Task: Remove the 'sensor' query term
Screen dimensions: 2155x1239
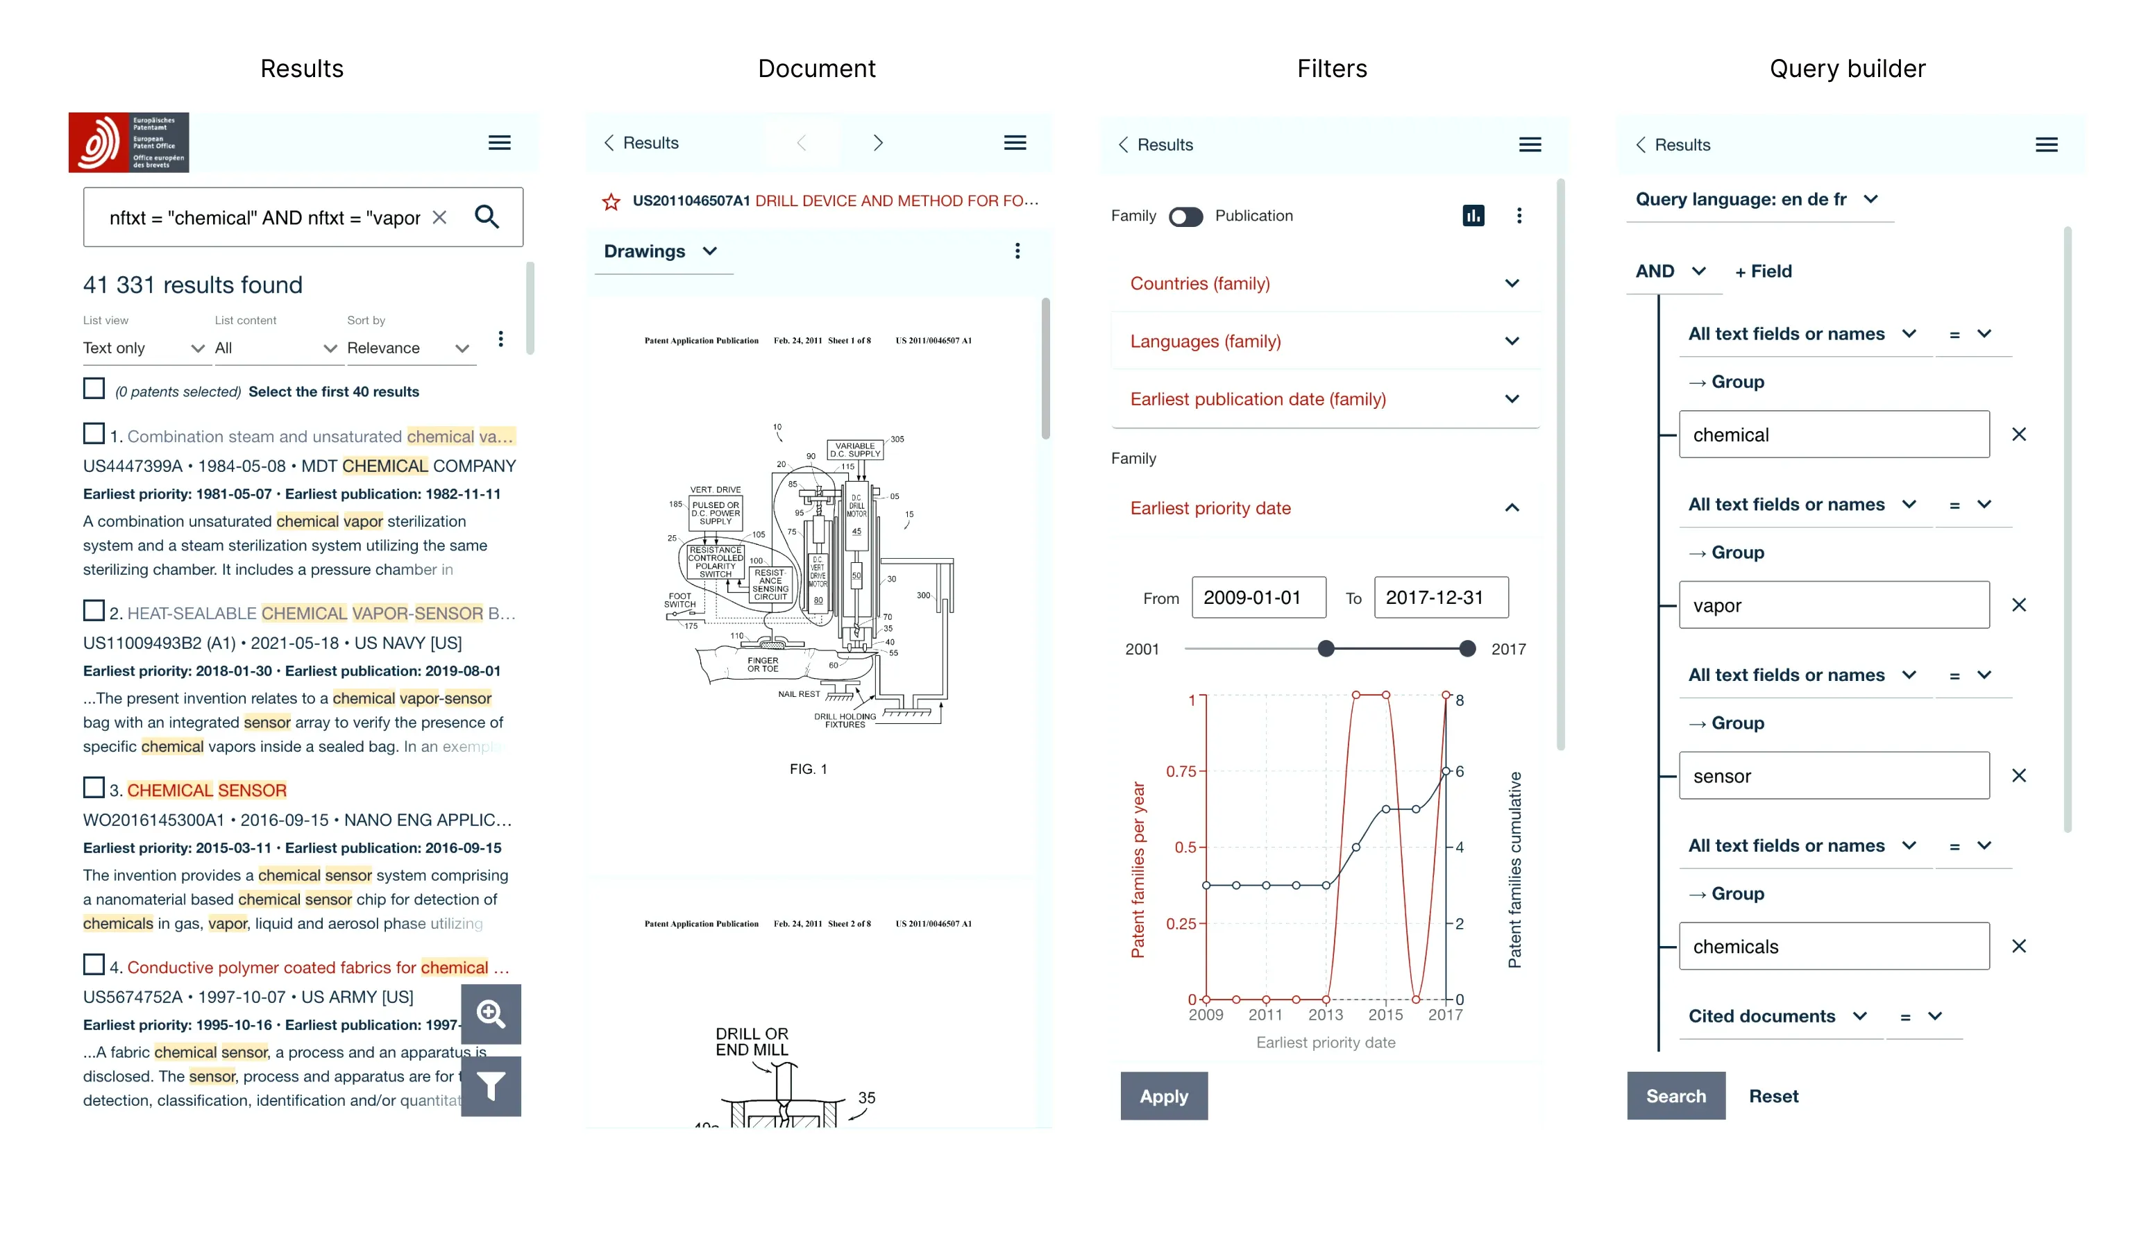Action: (x=2019, y=776)
